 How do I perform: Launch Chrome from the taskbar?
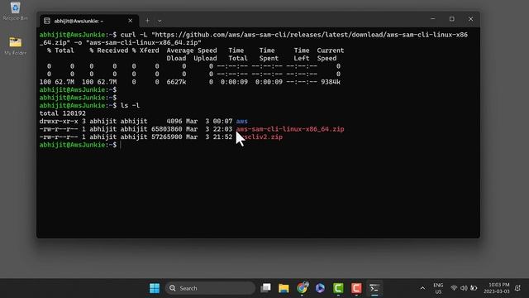pos(303,288)
